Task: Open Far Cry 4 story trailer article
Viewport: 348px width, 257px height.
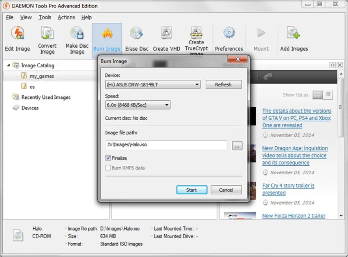Action: (x=288, y=189)
